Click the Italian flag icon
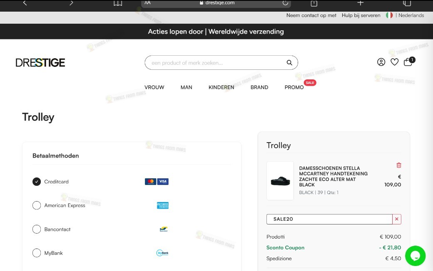 389,15
